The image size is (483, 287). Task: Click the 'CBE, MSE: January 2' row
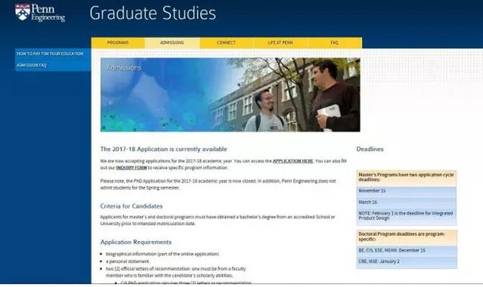point(407,262)
